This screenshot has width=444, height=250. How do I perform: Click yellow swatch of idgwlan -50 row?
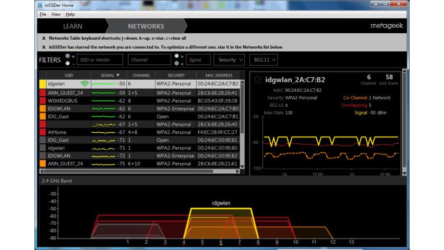click(x=42, y=84)
